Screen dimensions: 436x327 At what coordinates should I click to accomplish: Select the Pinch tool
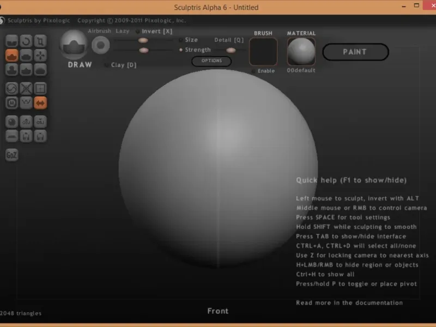pyautogui.click(x=26, y=70)
